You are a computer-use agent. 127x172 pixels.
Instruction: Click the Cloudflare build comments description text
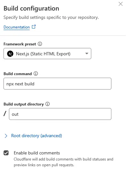tap(63, 162)
